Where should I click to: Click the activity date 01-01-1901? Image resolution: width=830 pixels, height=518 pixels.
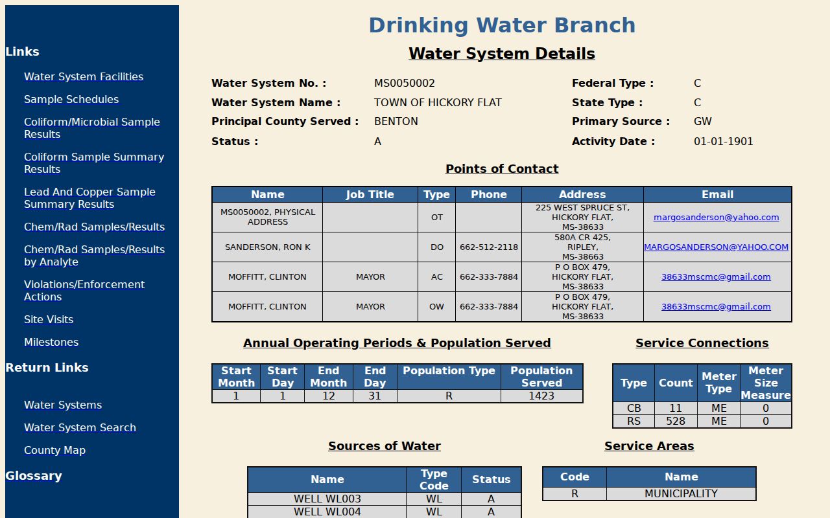click(724, 141)
